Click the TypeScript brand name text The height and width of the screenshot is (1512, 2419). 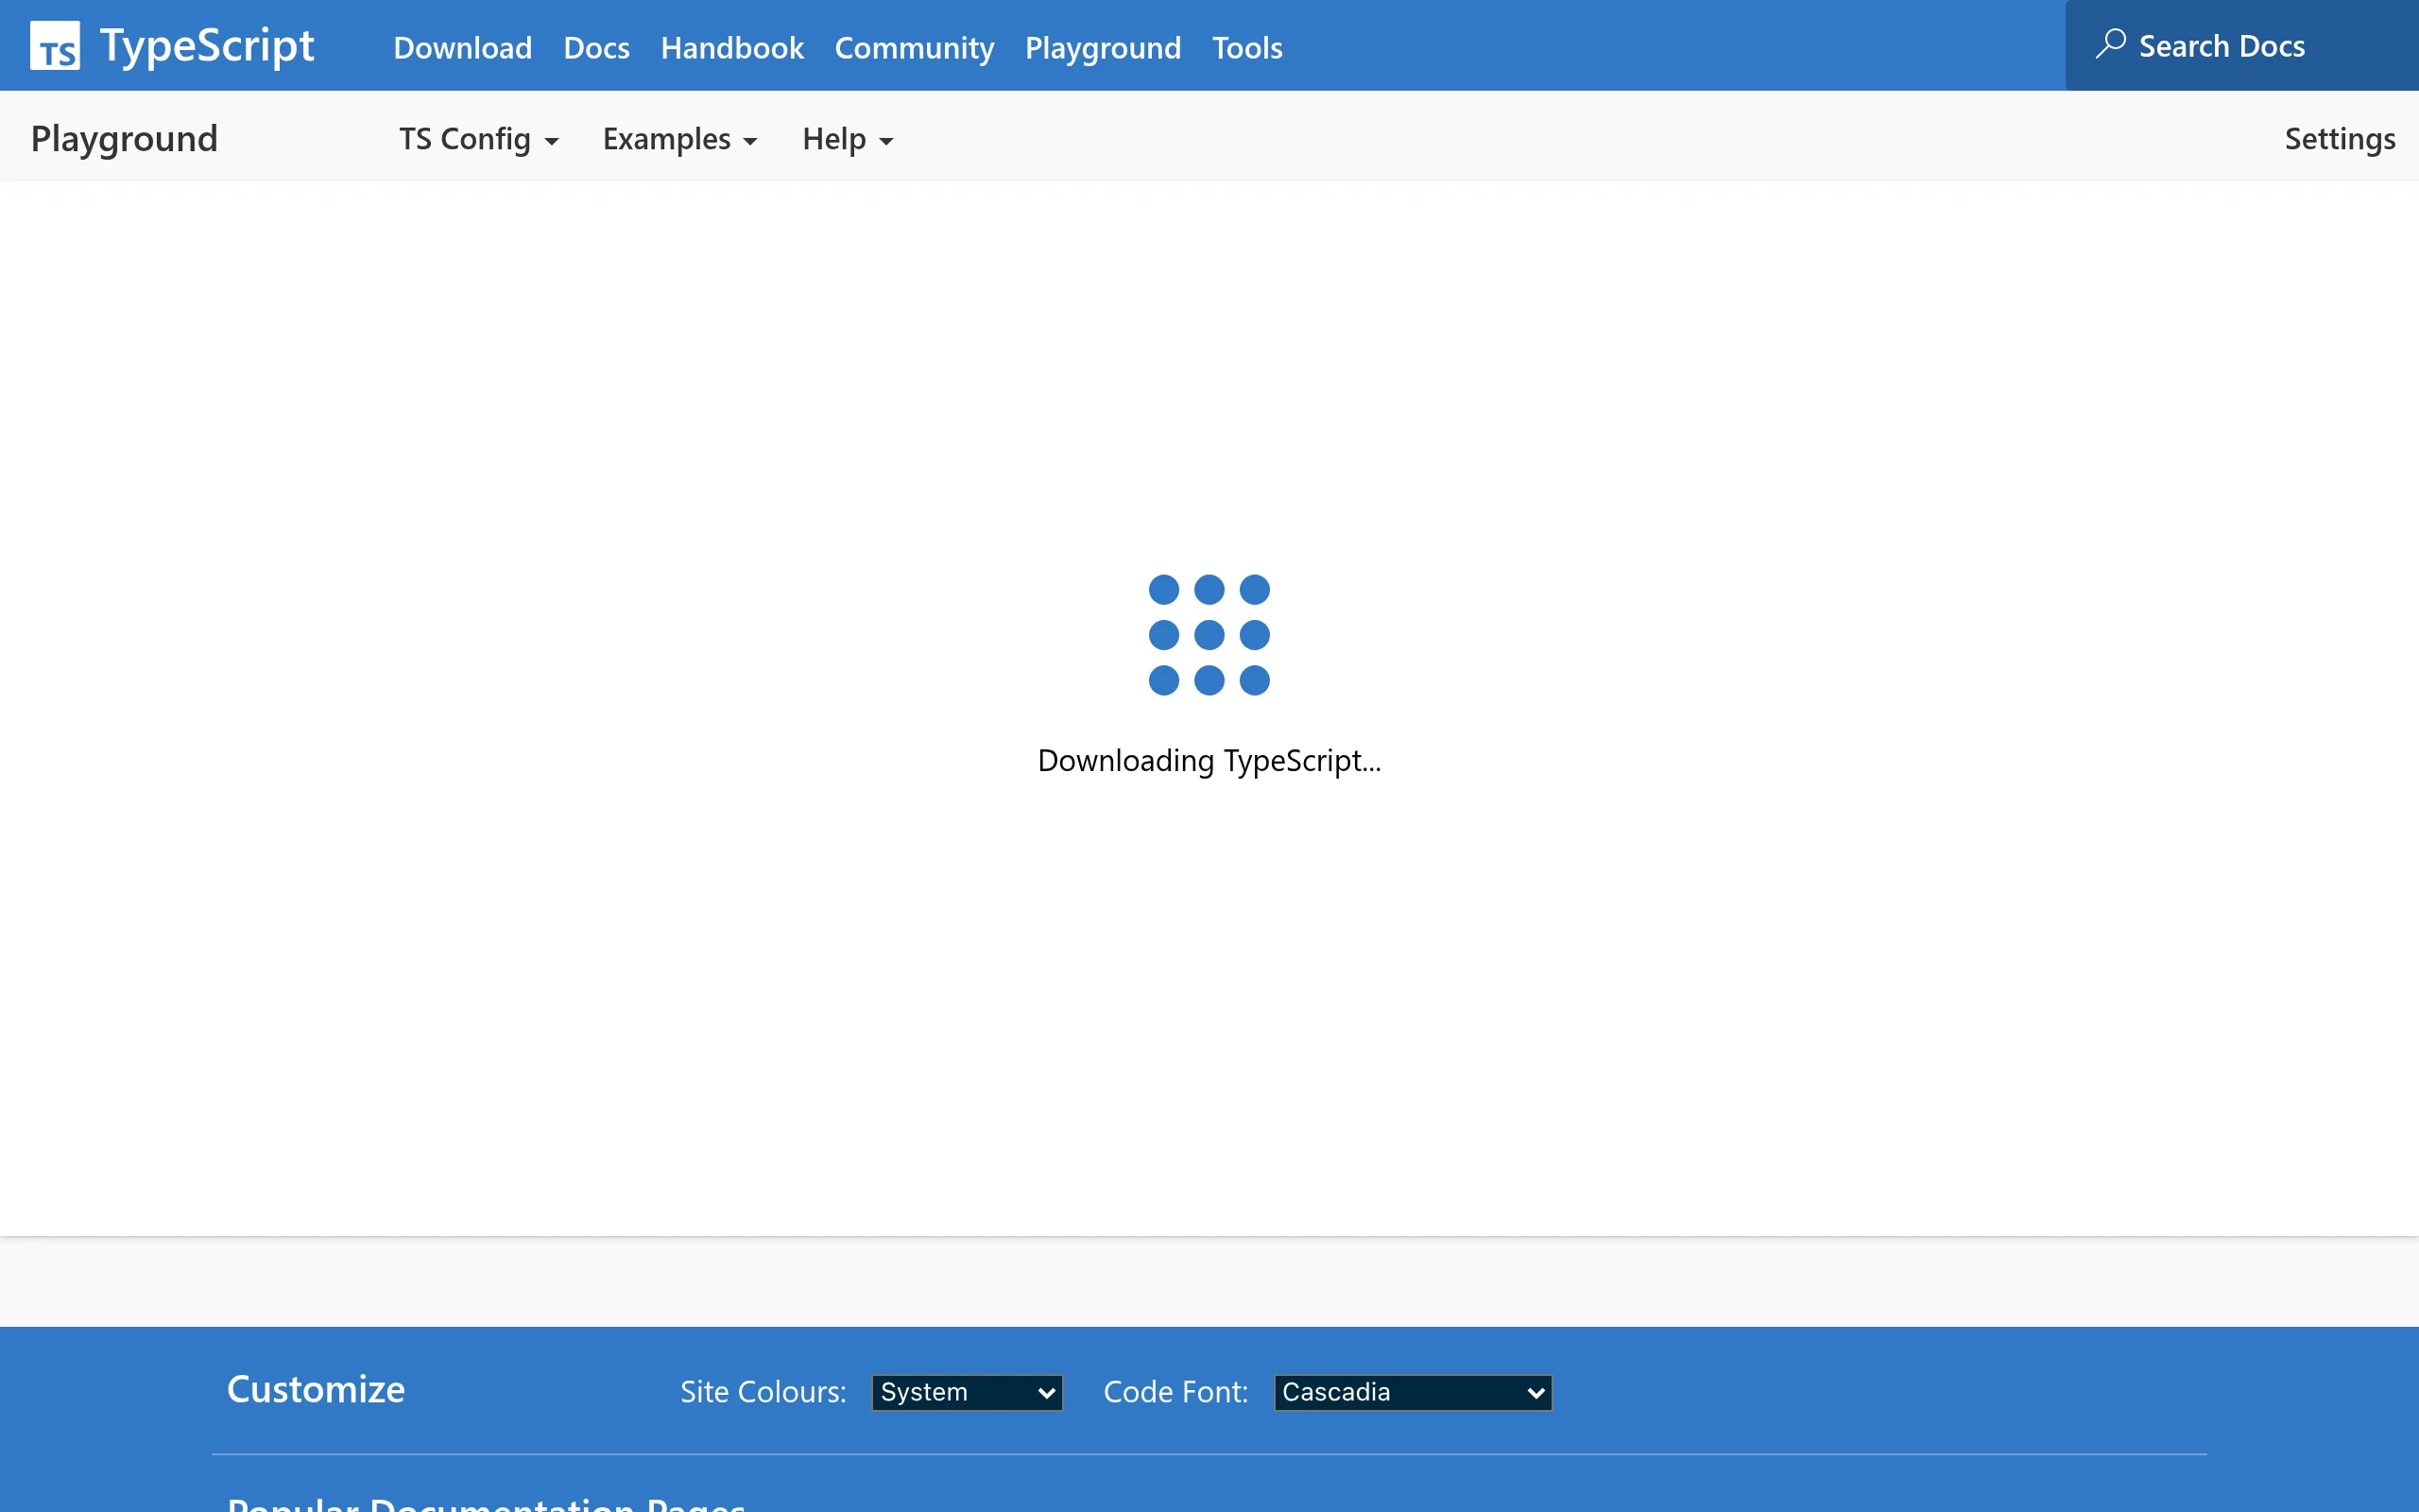click(x=207, y=46)
